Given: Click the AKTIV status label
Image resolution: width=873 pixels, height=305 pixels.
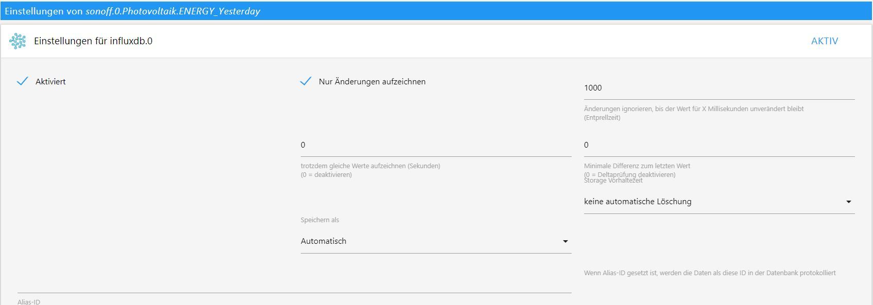Looking at the screenshot, I should point(824,41).
